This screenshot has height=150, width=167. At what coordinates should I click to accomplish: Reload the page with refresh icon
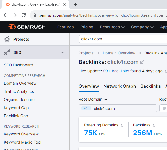24,15
